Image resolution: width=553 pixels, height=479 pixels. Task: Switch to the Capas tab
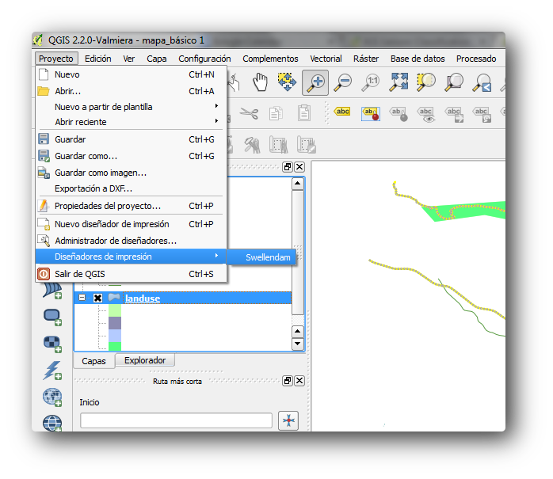coord(93,361)
